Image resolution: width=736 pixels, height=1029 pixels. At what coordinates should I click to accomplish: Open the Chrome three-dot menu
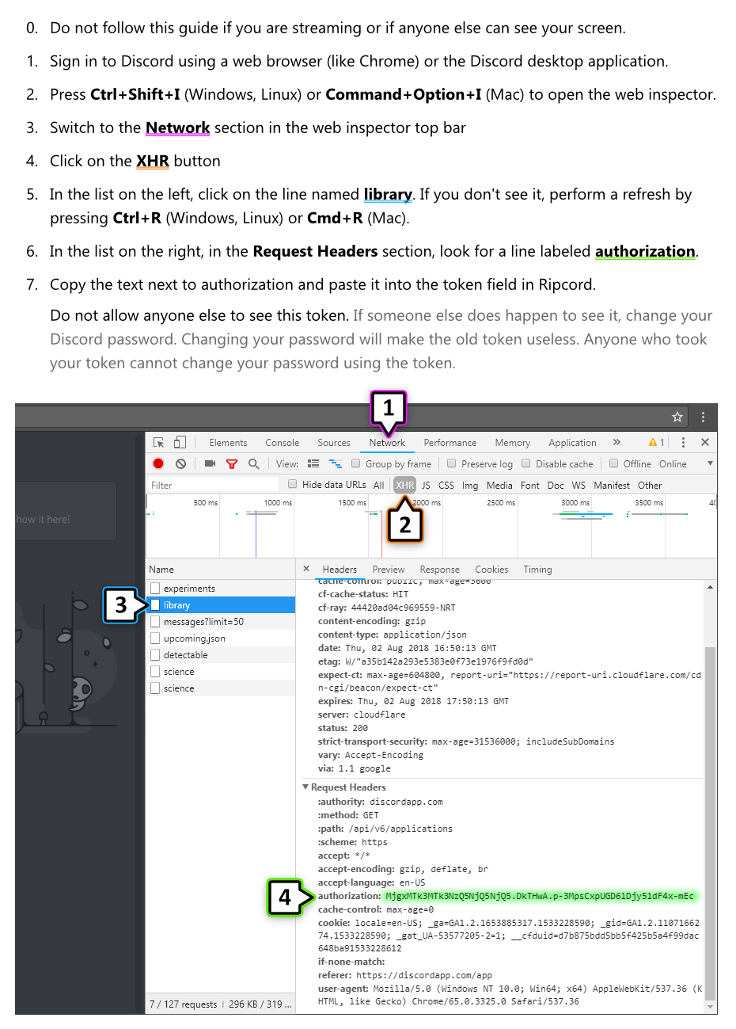(703, 417)
